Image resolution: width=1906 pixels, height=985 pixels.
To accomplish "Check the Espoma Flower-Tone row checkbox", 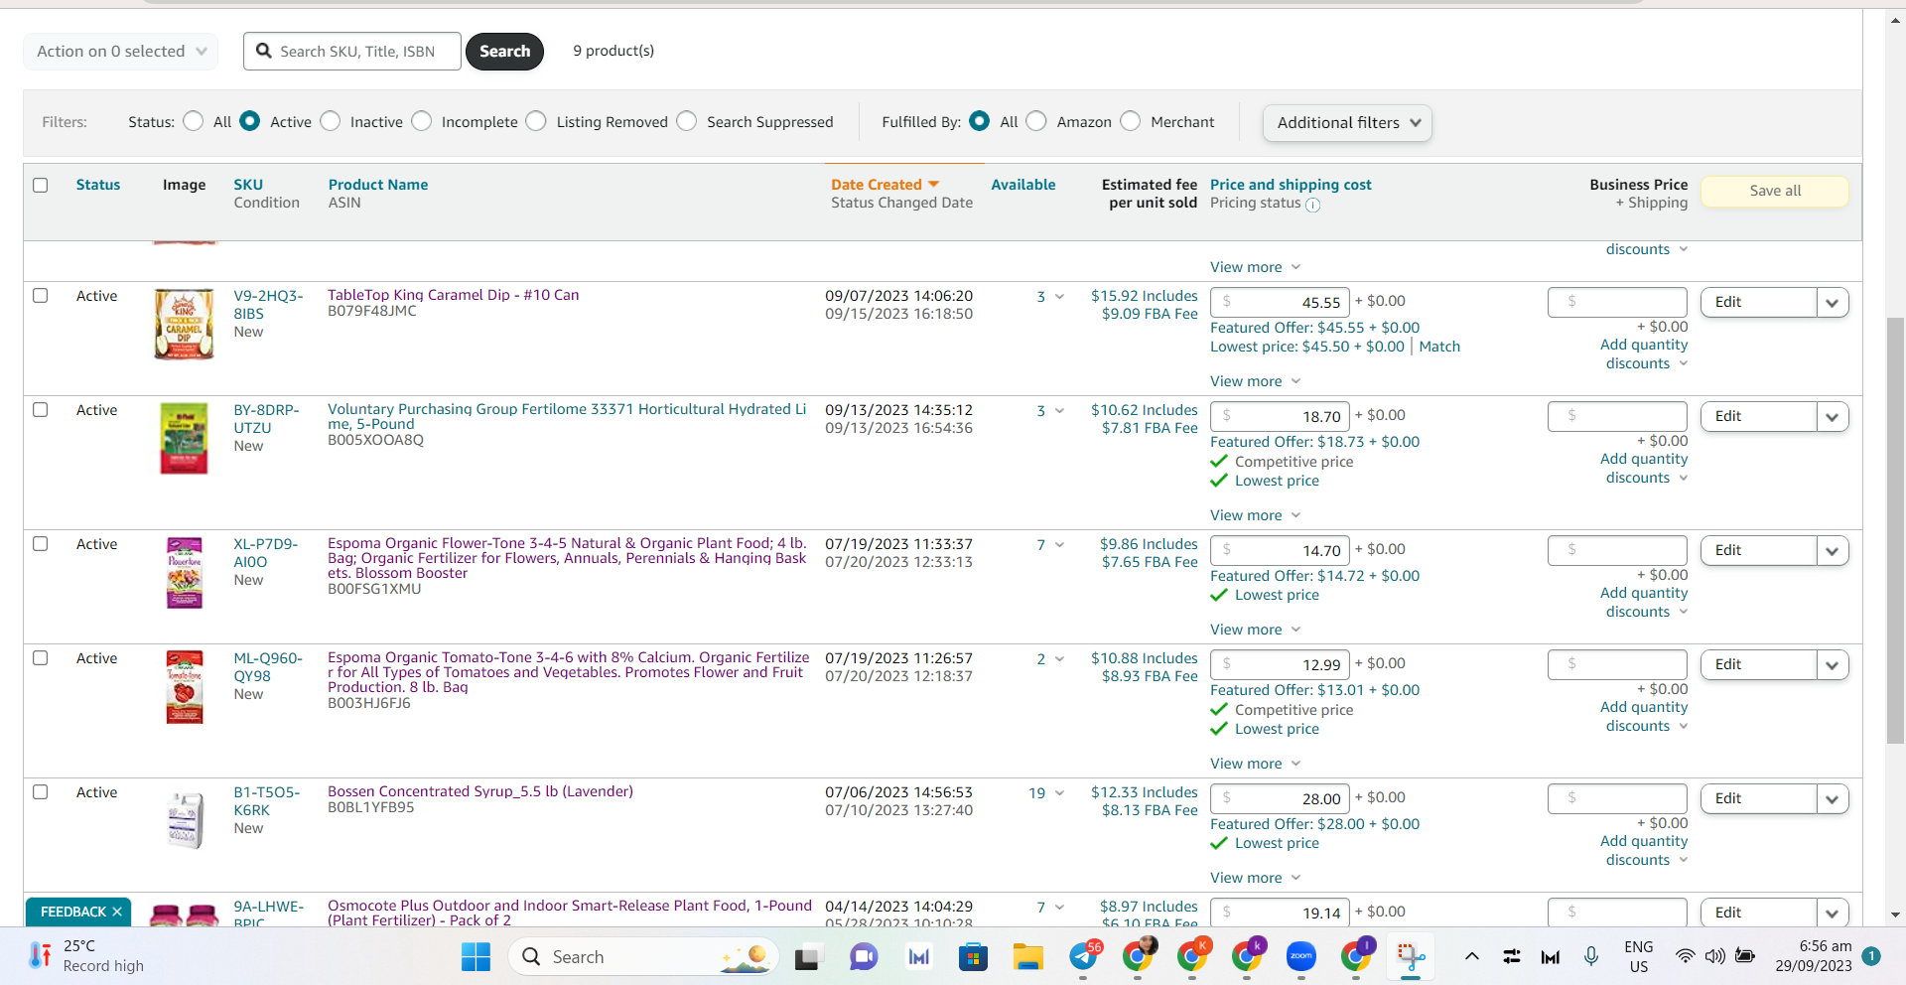I will [41, 543].
